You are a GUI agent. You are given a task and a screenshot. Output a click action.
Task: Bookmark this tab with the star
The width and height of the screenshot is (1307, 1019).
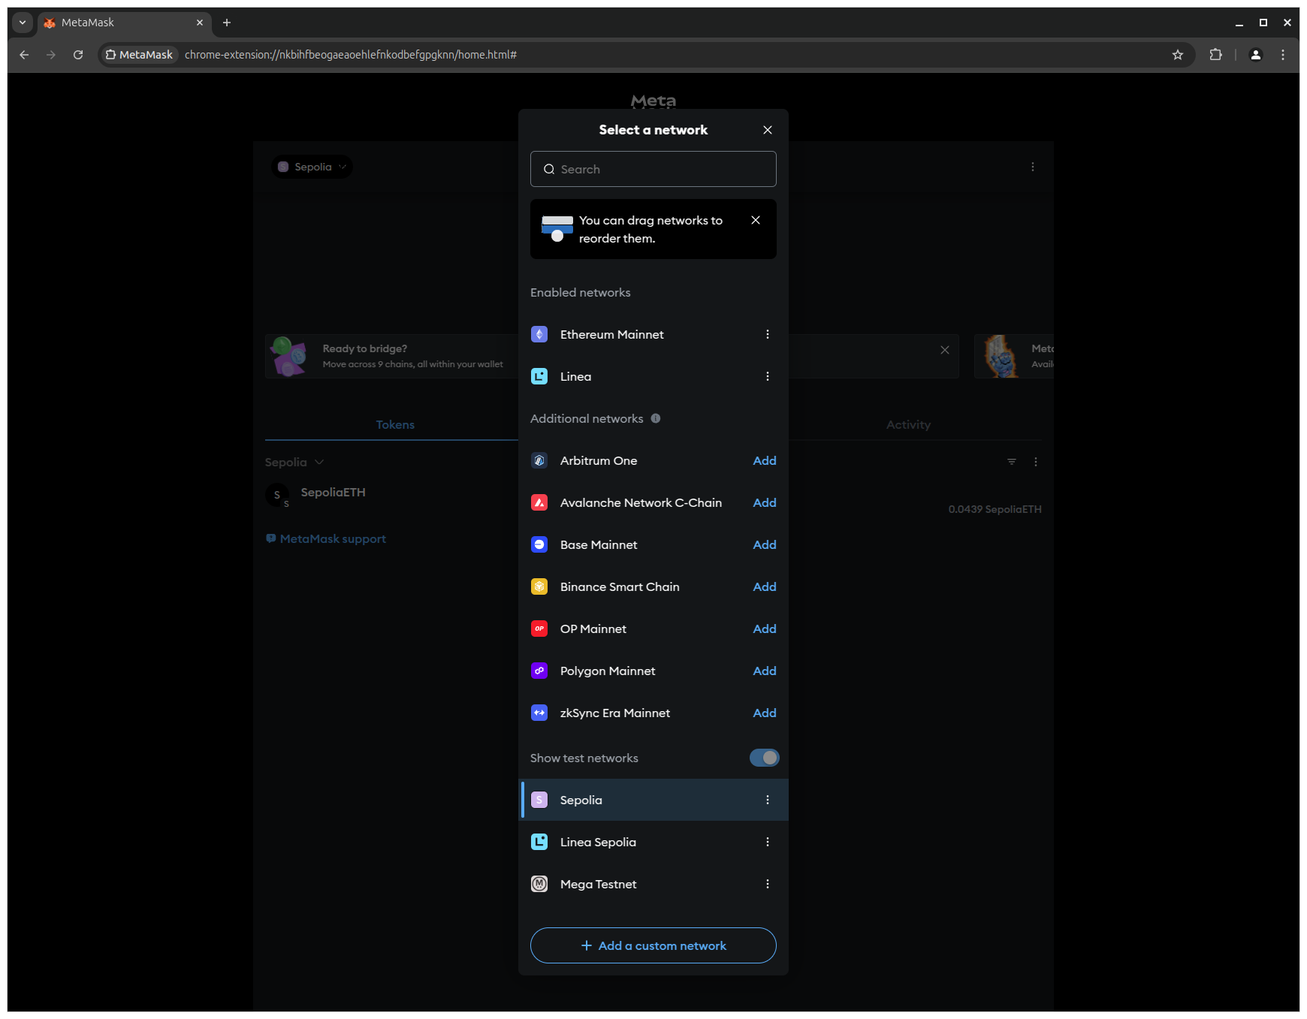click(1178, 55)
